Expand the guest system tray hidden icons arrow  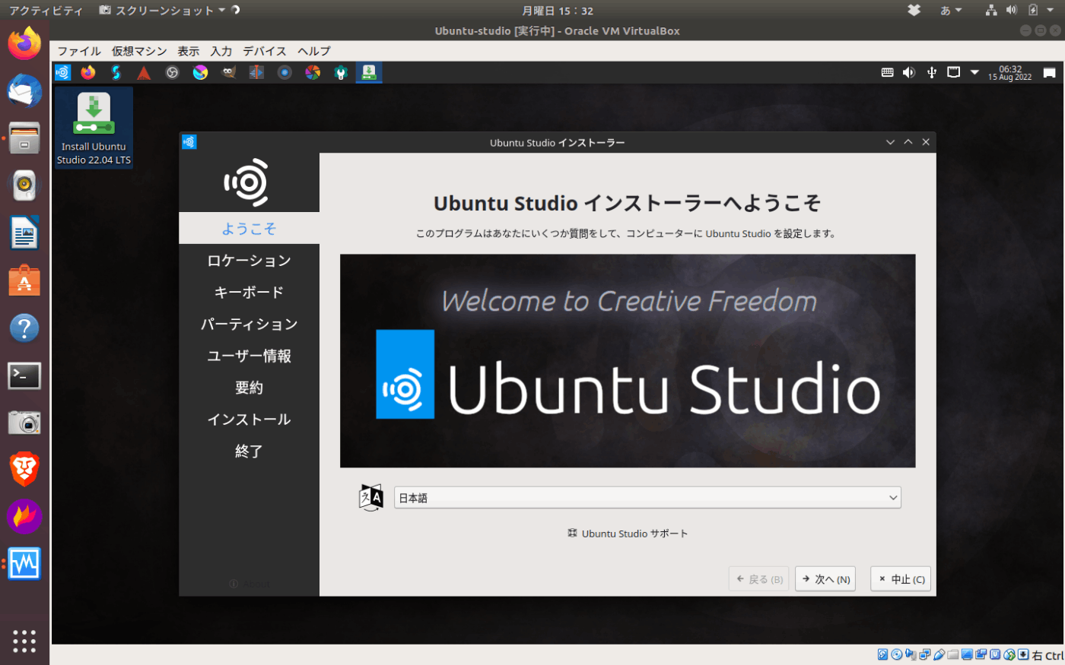tap(974, 72)
